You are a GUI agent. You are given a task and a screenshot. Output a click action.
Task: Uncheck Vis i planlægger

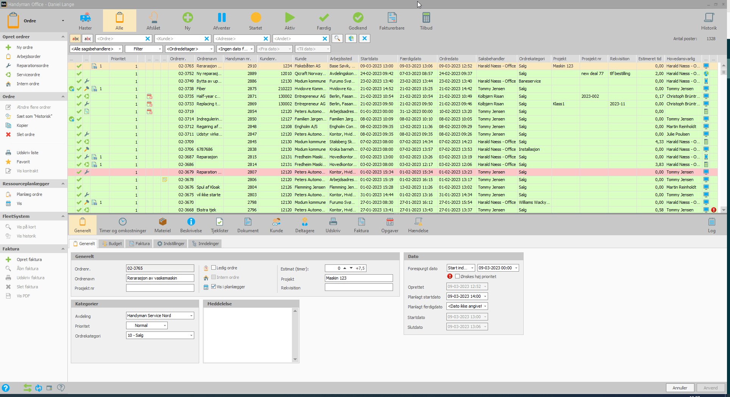[x=214, y=287]
